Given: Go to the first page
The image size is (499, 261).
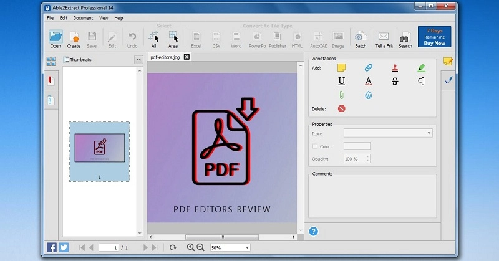Looking at the screenshot, I should [82, 247].
